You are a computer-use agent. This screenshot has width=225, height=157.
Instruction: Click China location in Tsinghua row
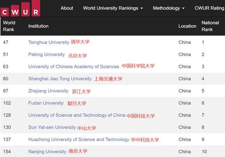pos(185,42)
